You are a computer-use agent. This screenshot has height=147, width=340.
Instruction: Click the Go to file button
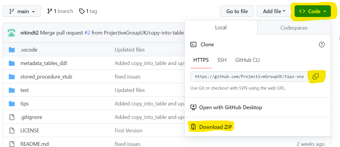[x=237, y=11]
